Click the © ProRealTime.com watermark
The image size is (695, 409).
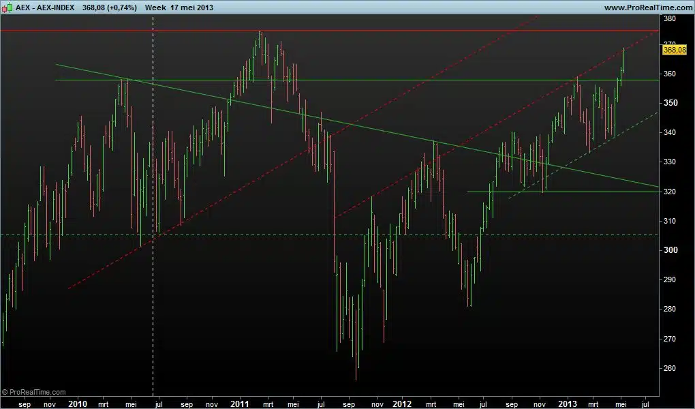pyautogui.click(x=34, y=392)
